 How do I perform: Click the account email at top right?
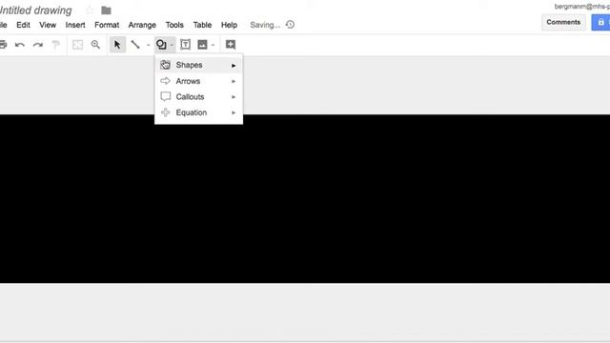click(x=582, y=7)
